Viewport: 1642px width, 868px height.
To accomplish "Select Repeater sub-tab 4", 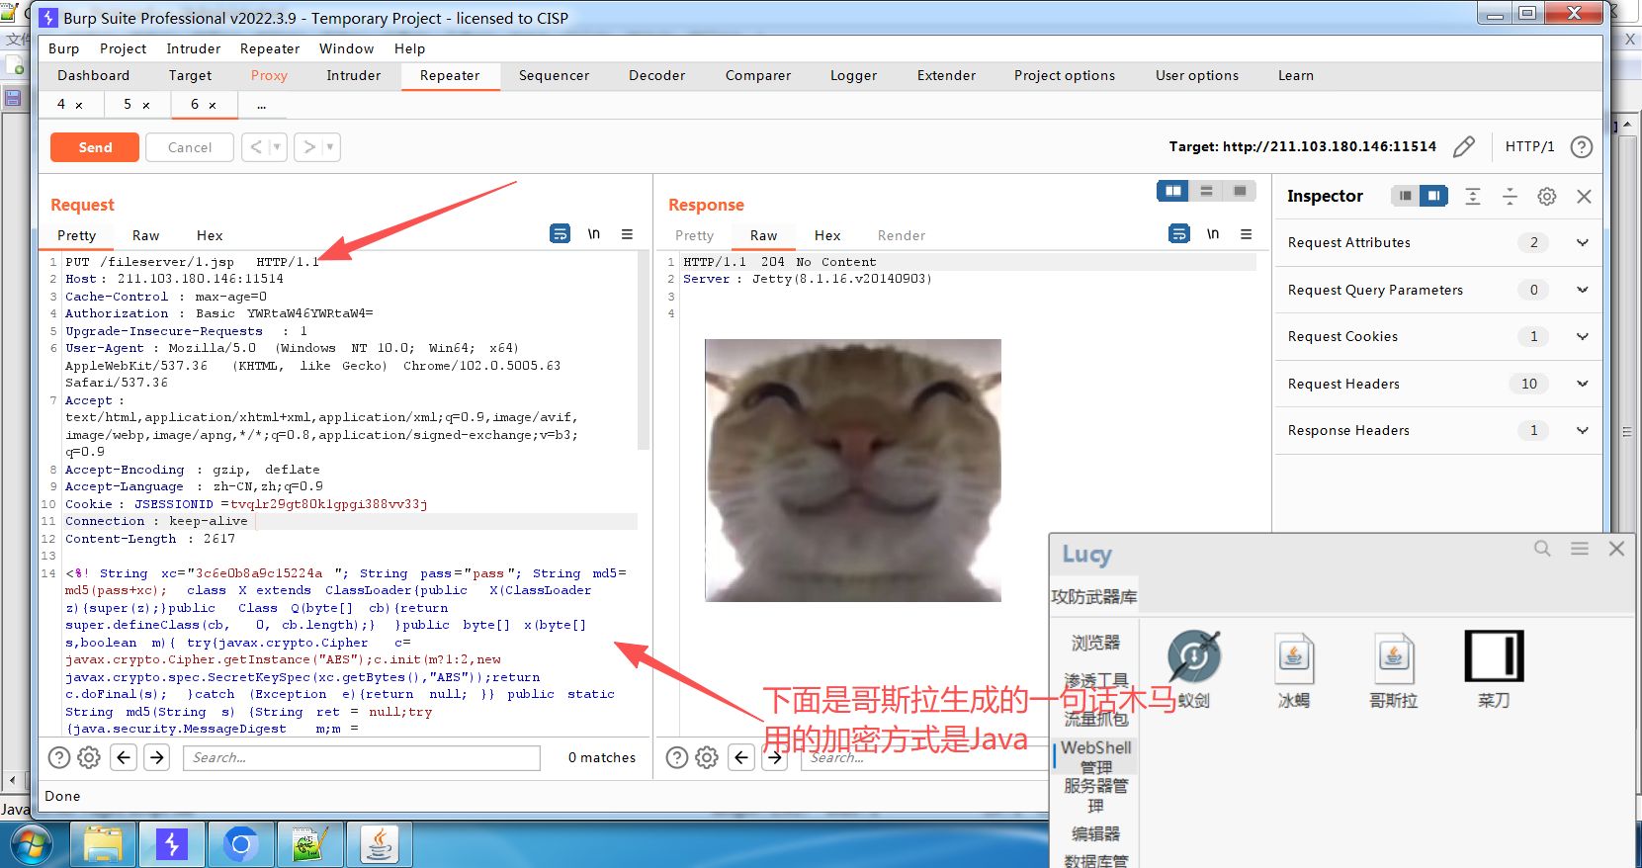I will (61, 104).
